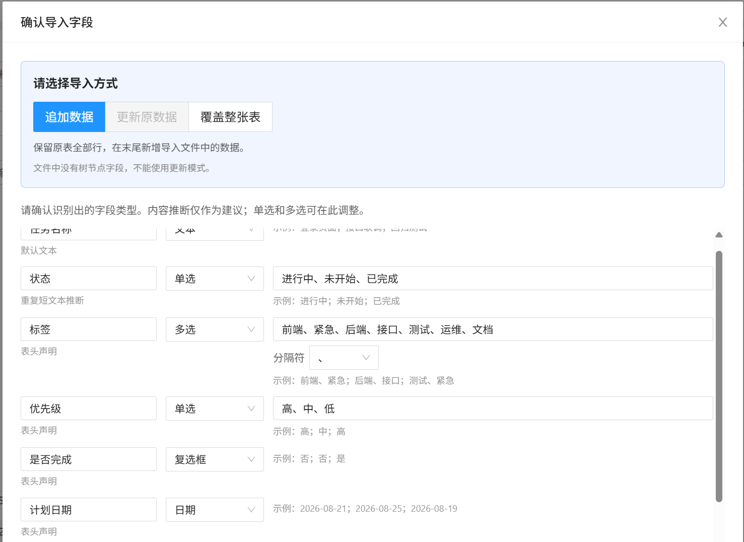Click the 请选择导入方式 heading
This screenshot has height=542, width=744.
coord(76,83)
